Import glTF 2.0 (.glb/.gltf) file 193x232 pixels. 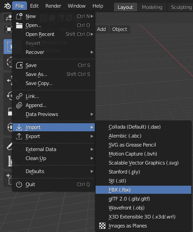click(143, 199)
